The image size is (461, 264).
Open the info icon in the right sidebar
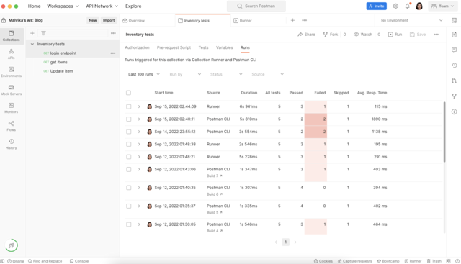click(x=455, y=111)
